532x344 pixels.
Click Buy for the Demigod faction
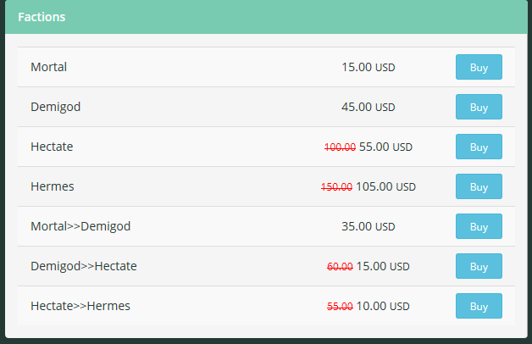[x=479, y=107]
